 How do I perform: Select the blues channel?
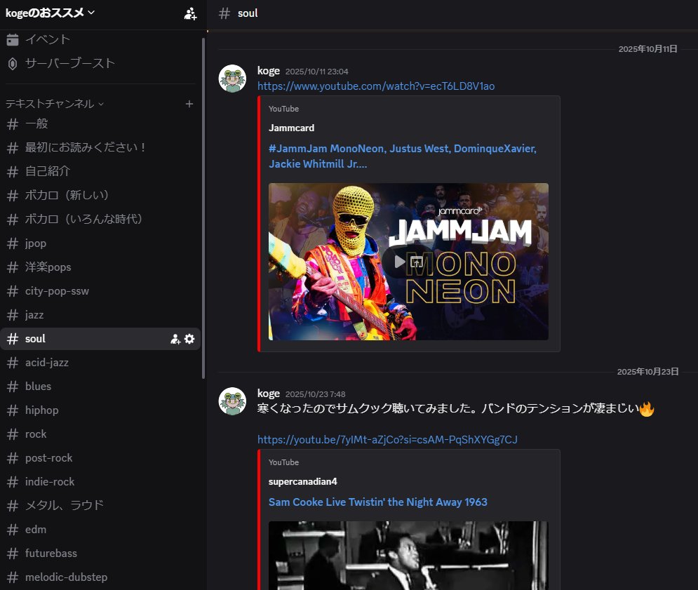pyautogui.click(x=38, y=386)
